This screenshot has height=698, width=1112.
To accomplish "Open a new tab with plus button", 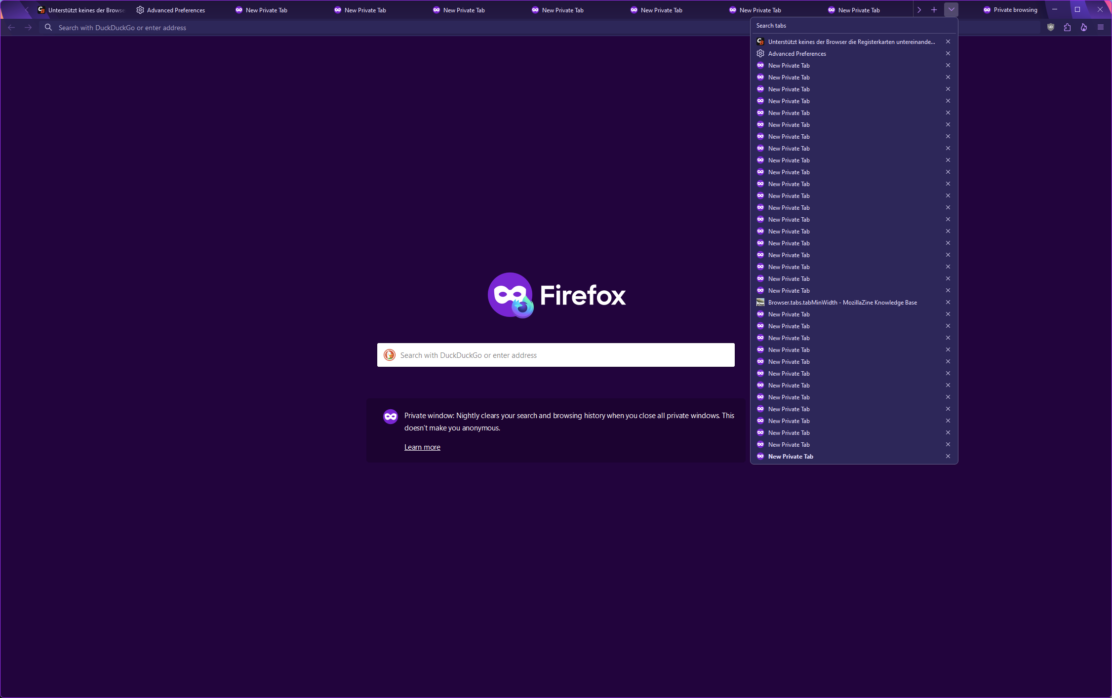I will click(x=934, y=10).
